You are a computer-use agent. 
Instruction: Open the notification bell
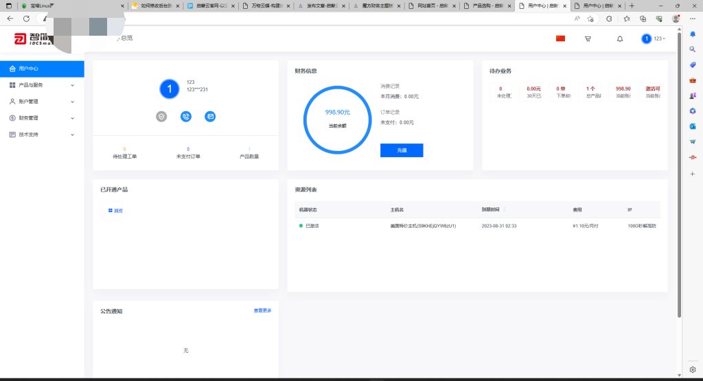tap(620, 39)
